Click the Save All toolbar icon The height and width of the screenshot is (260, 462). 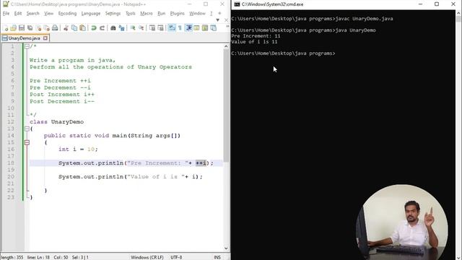pyautogui.click(x=30, y=28)
